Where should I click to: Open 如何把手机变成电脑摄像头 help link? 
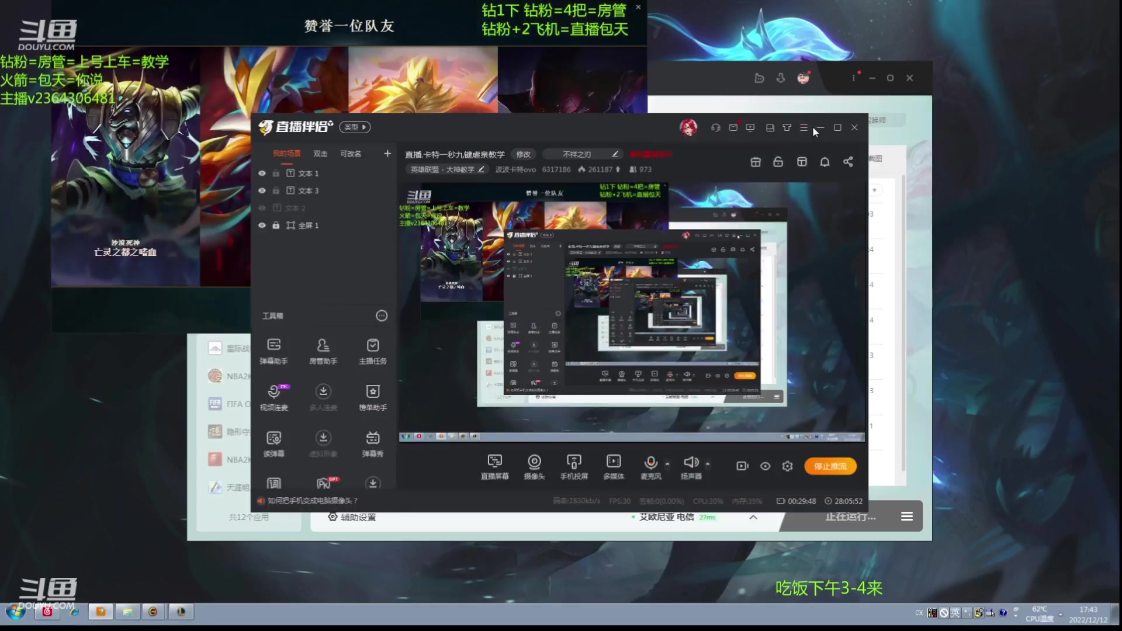tap(313, 501)
